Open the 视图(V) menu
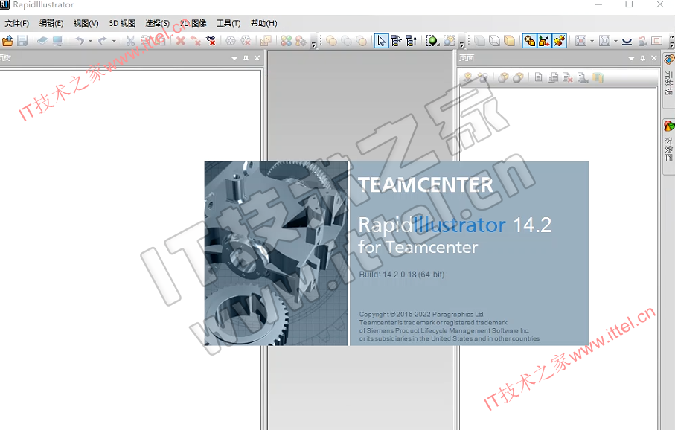 [x=86, y=23]
